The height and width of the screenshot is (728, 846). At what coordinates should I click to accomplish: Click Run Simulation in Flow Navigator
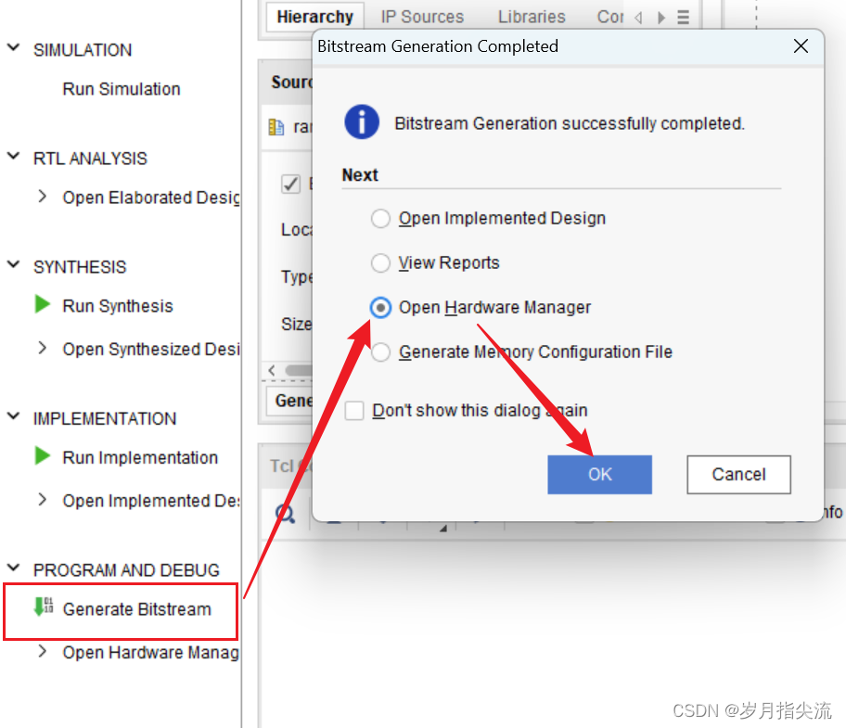coord(122,89)
